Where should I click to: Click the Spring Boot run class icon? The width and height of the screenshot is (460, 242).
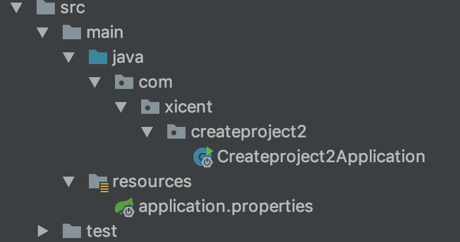point(203,157)
